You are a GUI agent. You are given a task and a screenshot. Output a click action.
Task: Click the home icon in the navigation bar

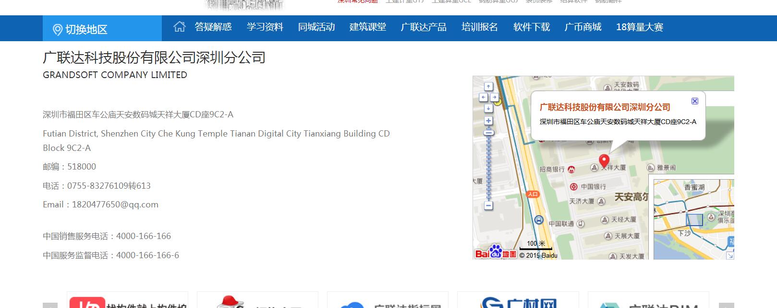point(180,27)
